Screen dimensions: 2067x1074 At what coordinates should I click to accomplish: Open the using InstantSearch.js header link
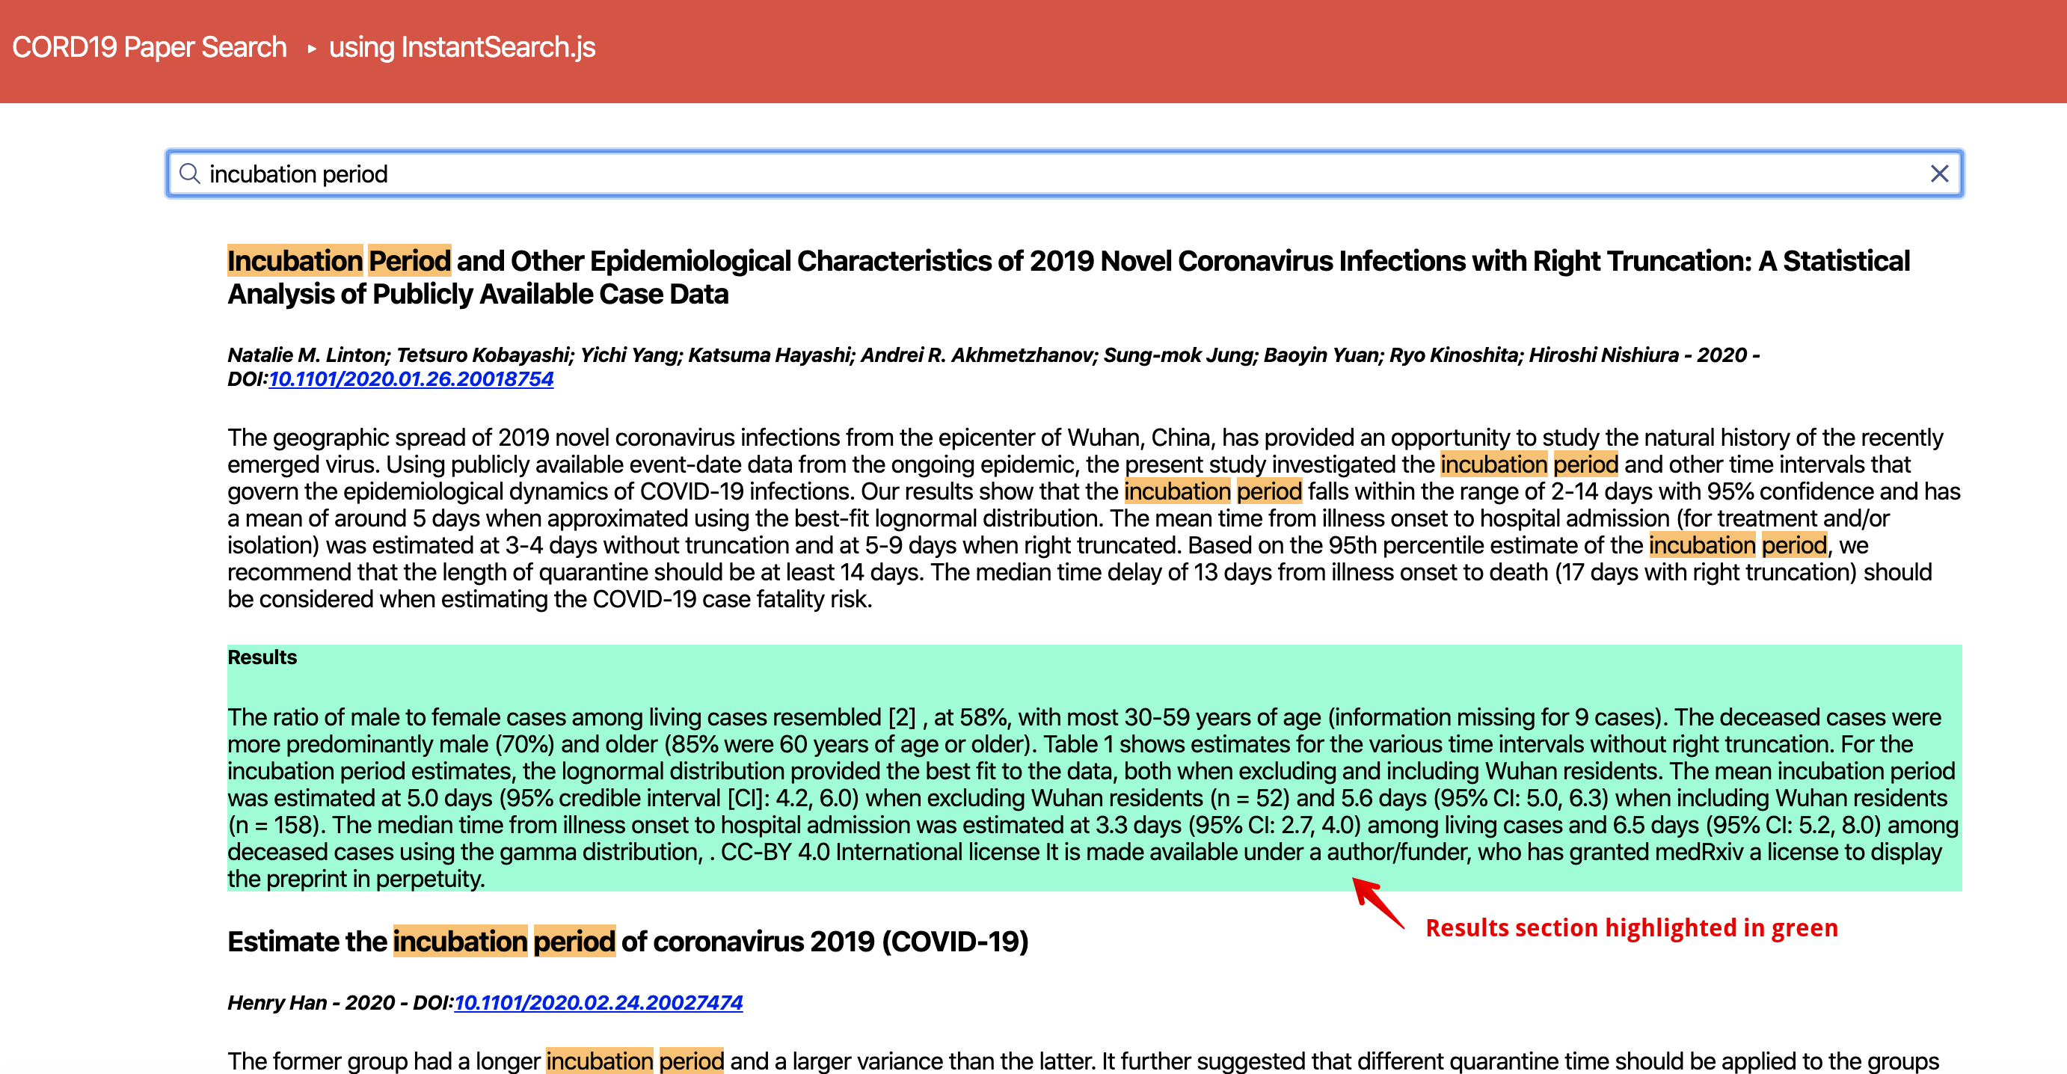click(x=462, y=47)
